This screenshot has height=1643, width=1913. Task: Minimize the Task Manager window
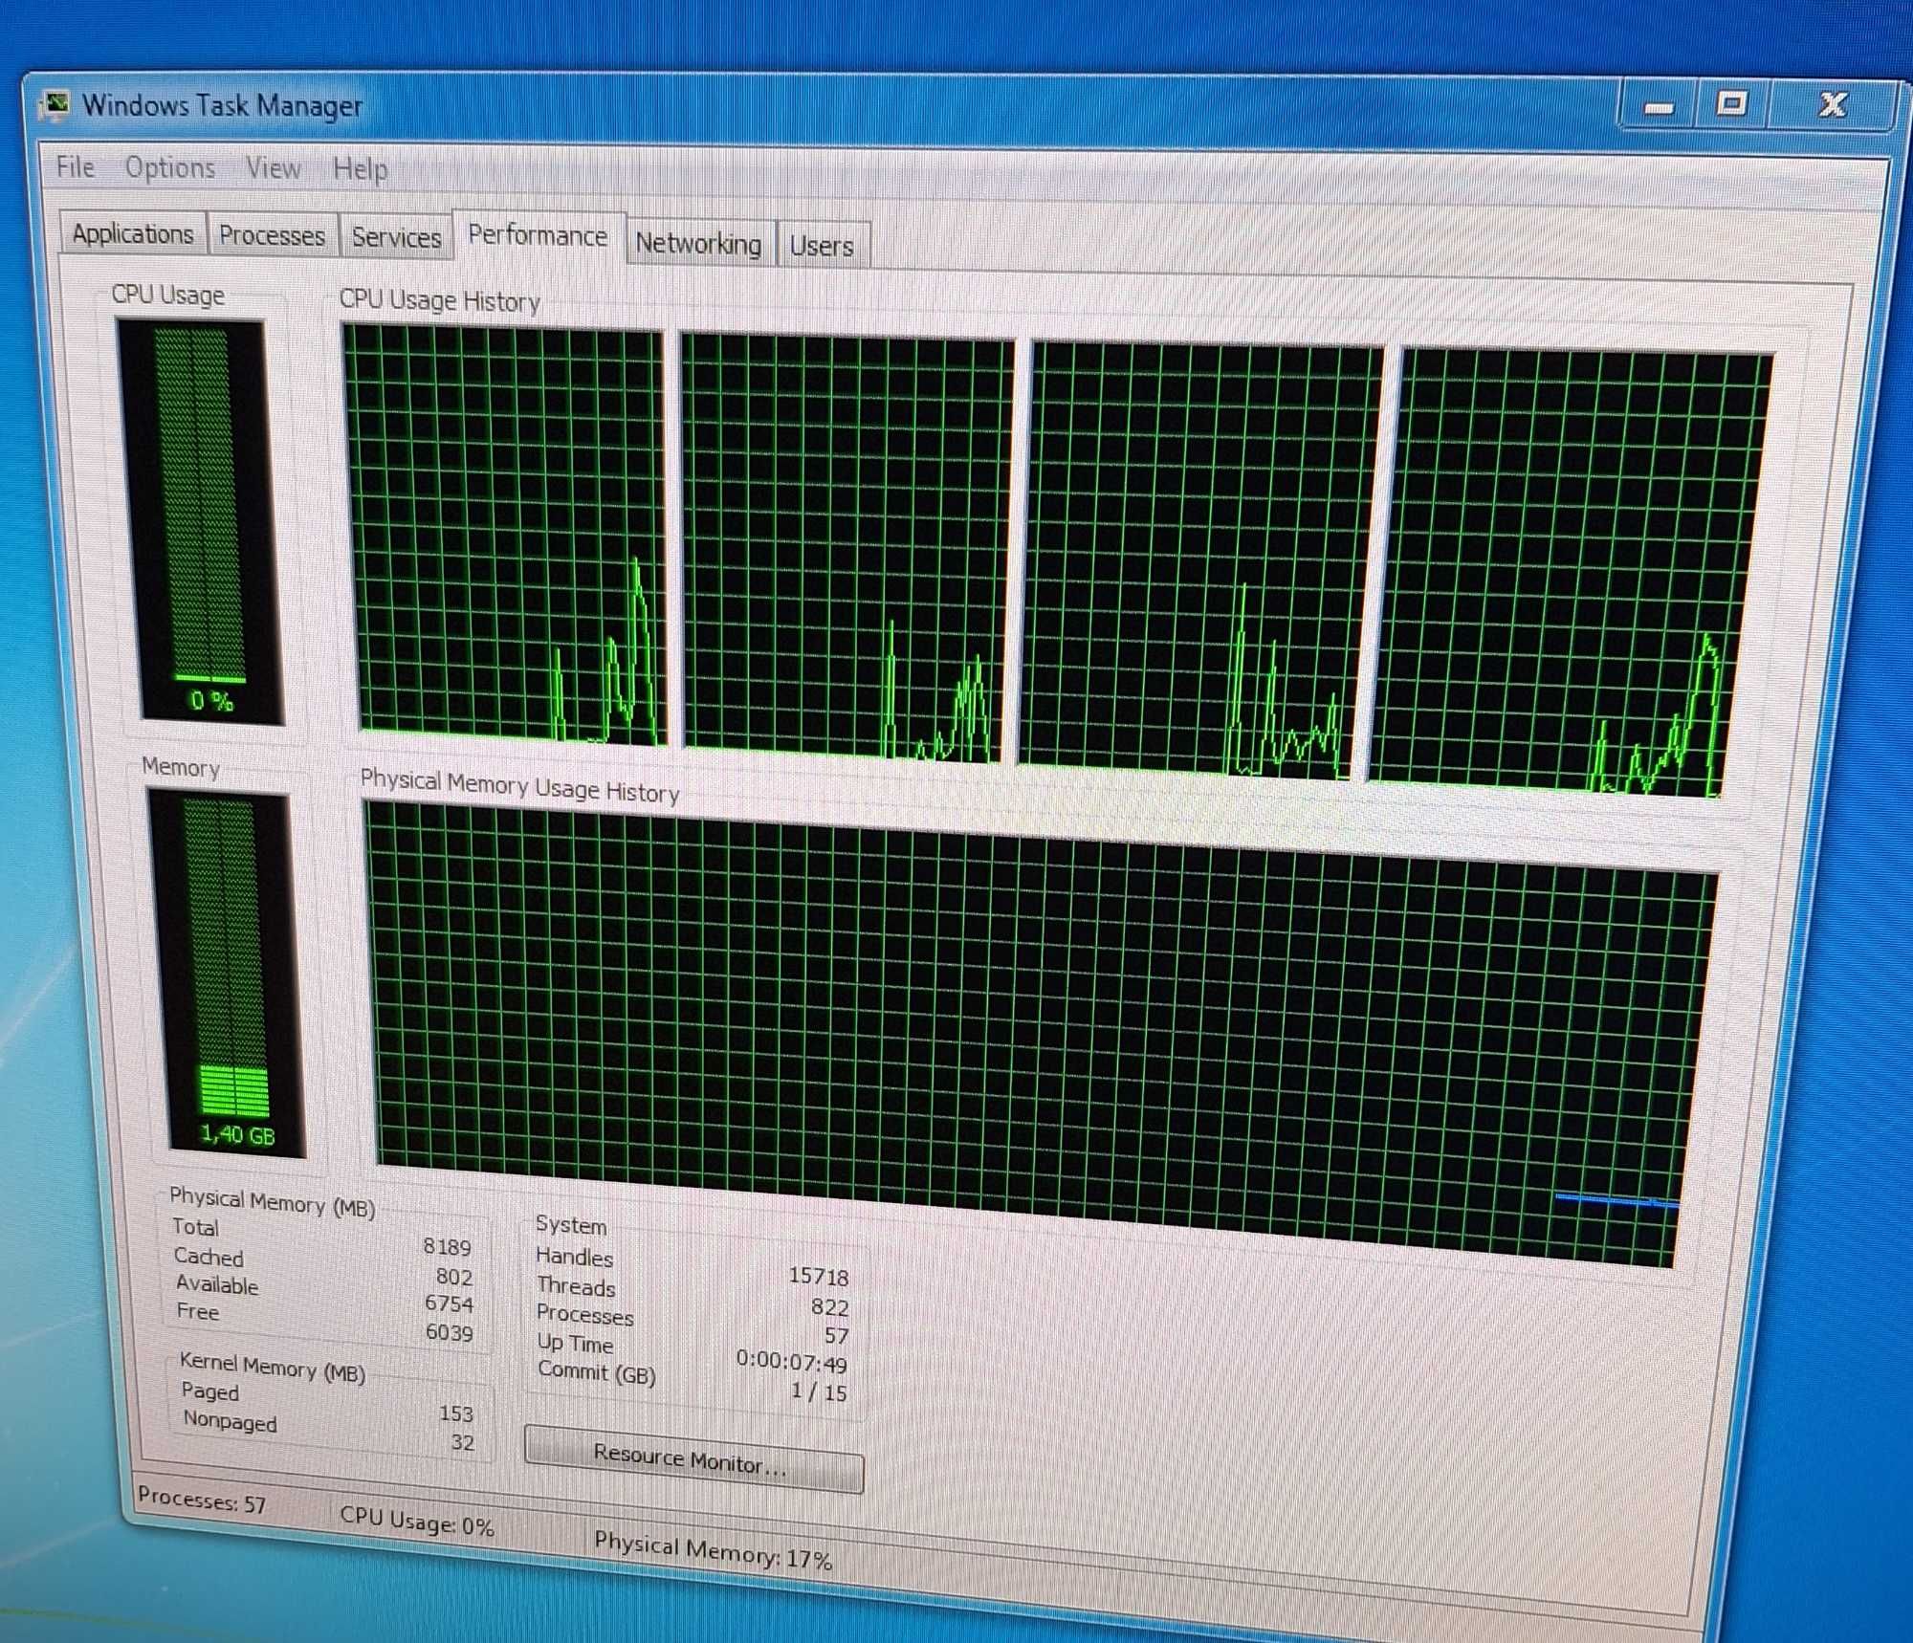1659,105
